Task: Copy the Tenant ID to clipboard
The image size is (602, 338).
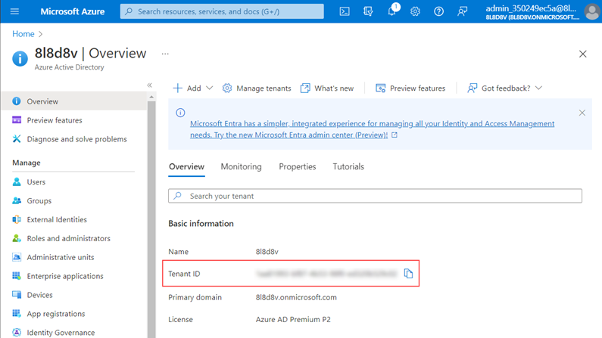Action: [408, 274]
